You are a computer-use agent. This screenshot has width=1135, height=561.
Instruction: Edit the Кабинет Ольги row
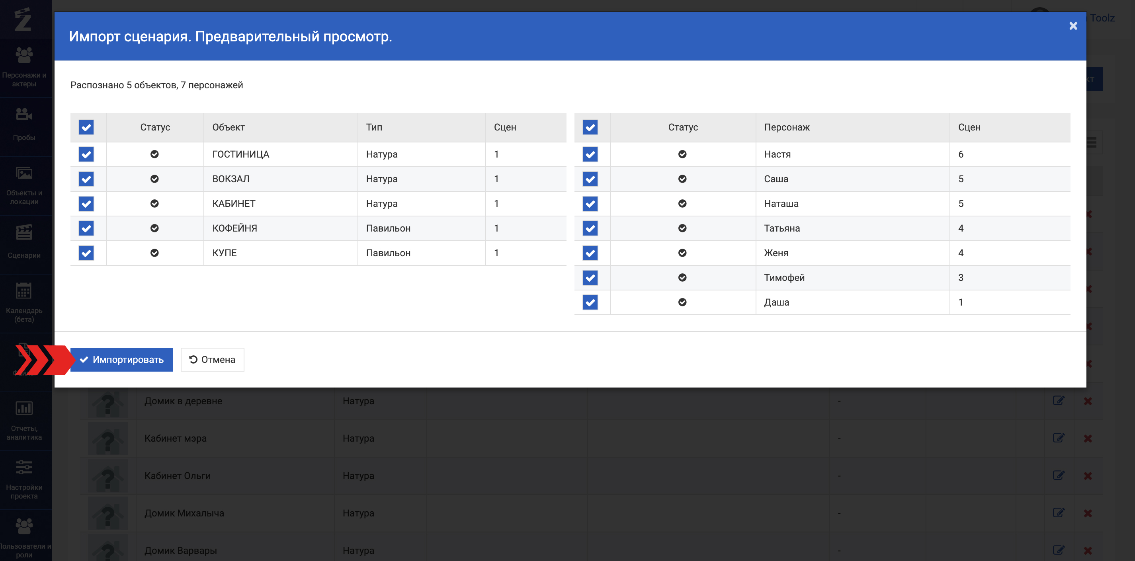(1059, 475)
